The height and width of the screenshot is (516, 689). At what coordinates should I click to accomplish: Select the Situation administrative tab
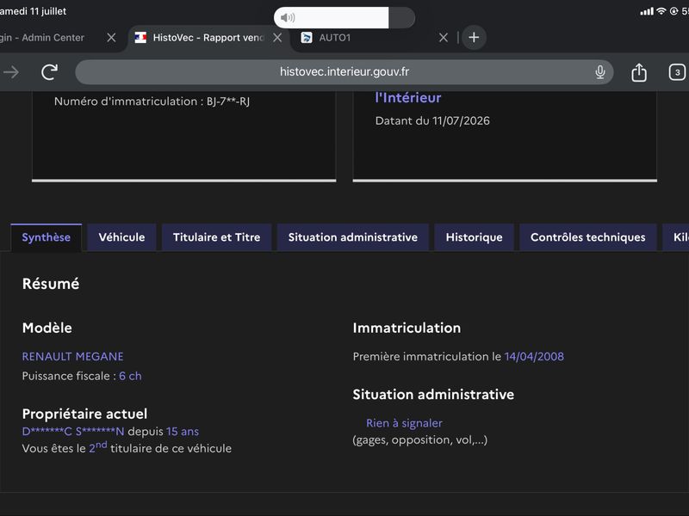point(353,237)
